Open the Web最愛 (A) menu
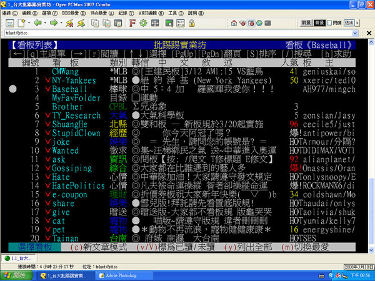375x281 pixels. (x=102, y=13)
